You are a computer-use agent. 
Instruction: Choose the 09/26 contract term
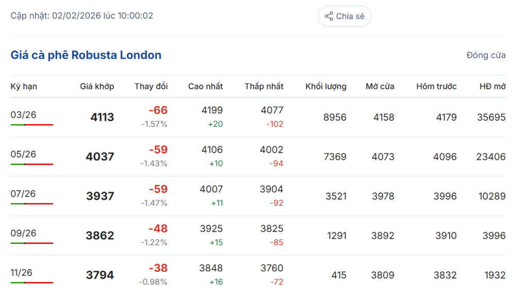(x=23, y=233)
